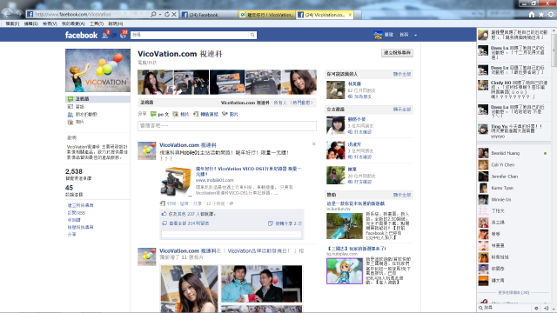
Task: Choose the link share composer option
Action: (205, 114)
